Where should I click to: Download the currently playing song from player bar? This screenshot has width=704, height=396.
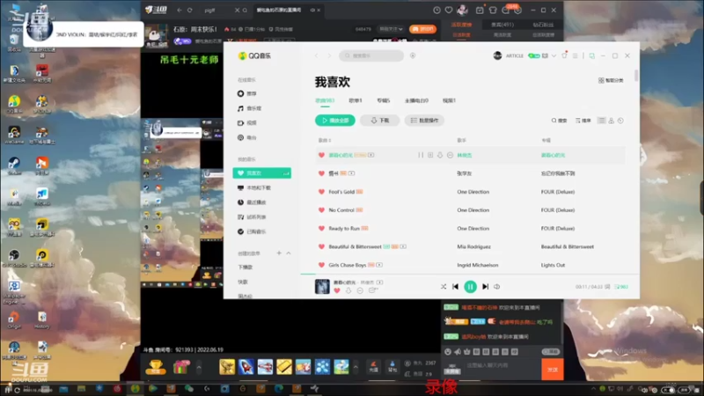pyautogui.click(x=348, y=291)
